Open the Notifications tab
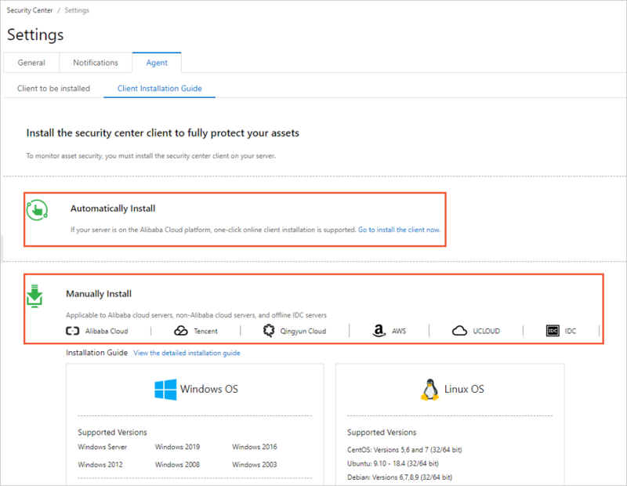Screen dimensions: 627x486 pos(96,63)
